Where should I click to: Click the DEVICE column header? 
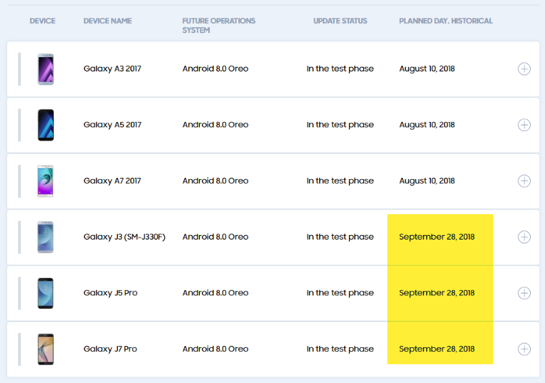pos(42,21)
